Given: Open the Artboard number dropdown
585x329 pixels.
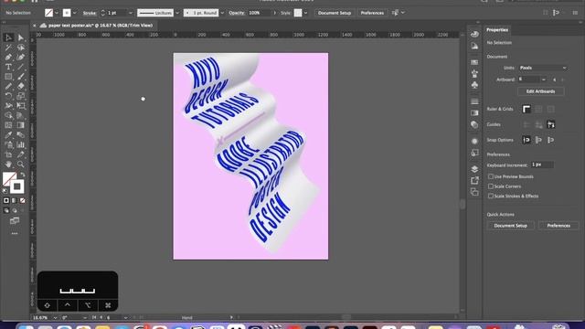Looking at the screenshot, I should [x=544, y=80].
